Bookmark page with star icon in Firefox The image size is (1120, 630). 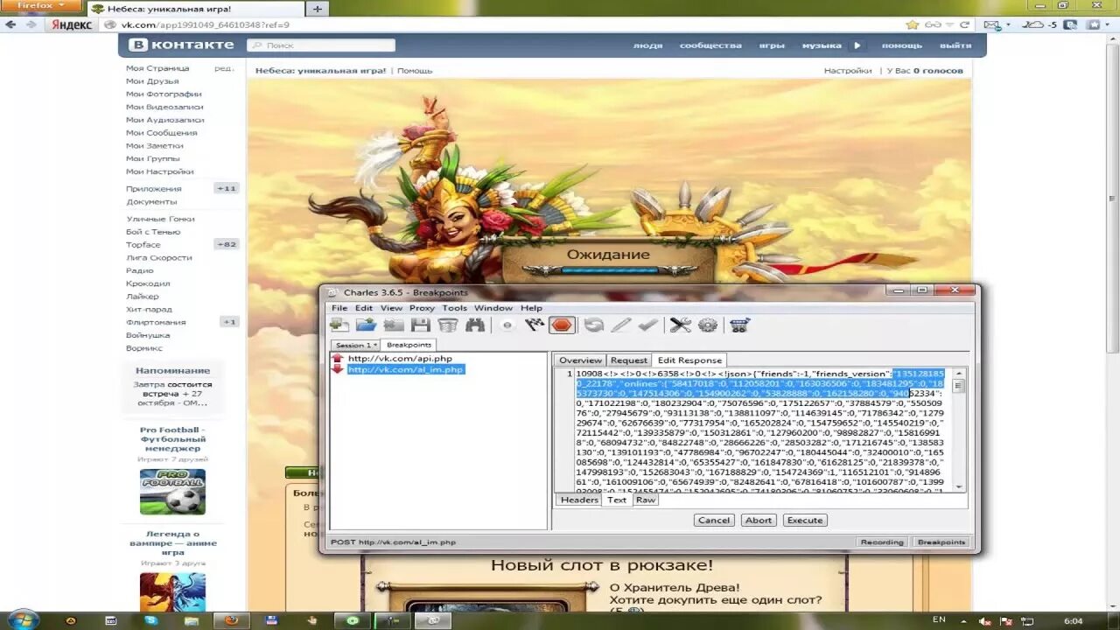pos(913,24)
